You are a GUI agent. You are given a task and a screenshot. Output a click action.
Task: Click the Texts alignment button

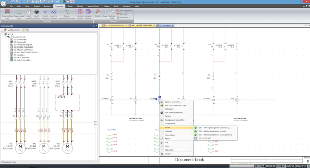click(124, 10)
